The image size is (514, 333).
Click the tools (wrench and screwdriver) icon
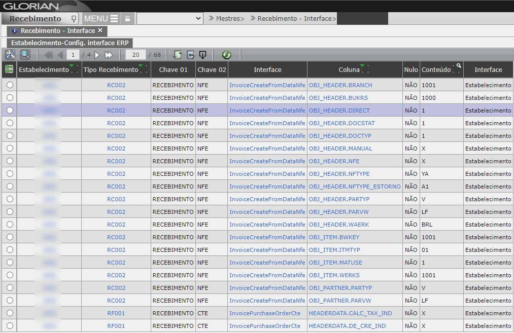tap(10, 55)
